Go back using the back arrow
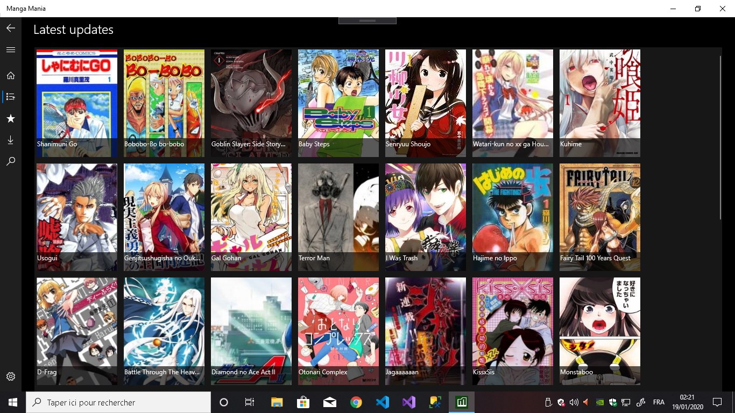 pyautogui.click(x=10, y=29)
